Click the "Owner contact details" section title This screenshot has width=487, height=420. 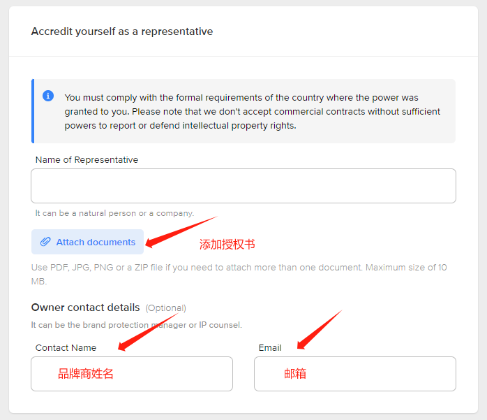click(86, 307)
